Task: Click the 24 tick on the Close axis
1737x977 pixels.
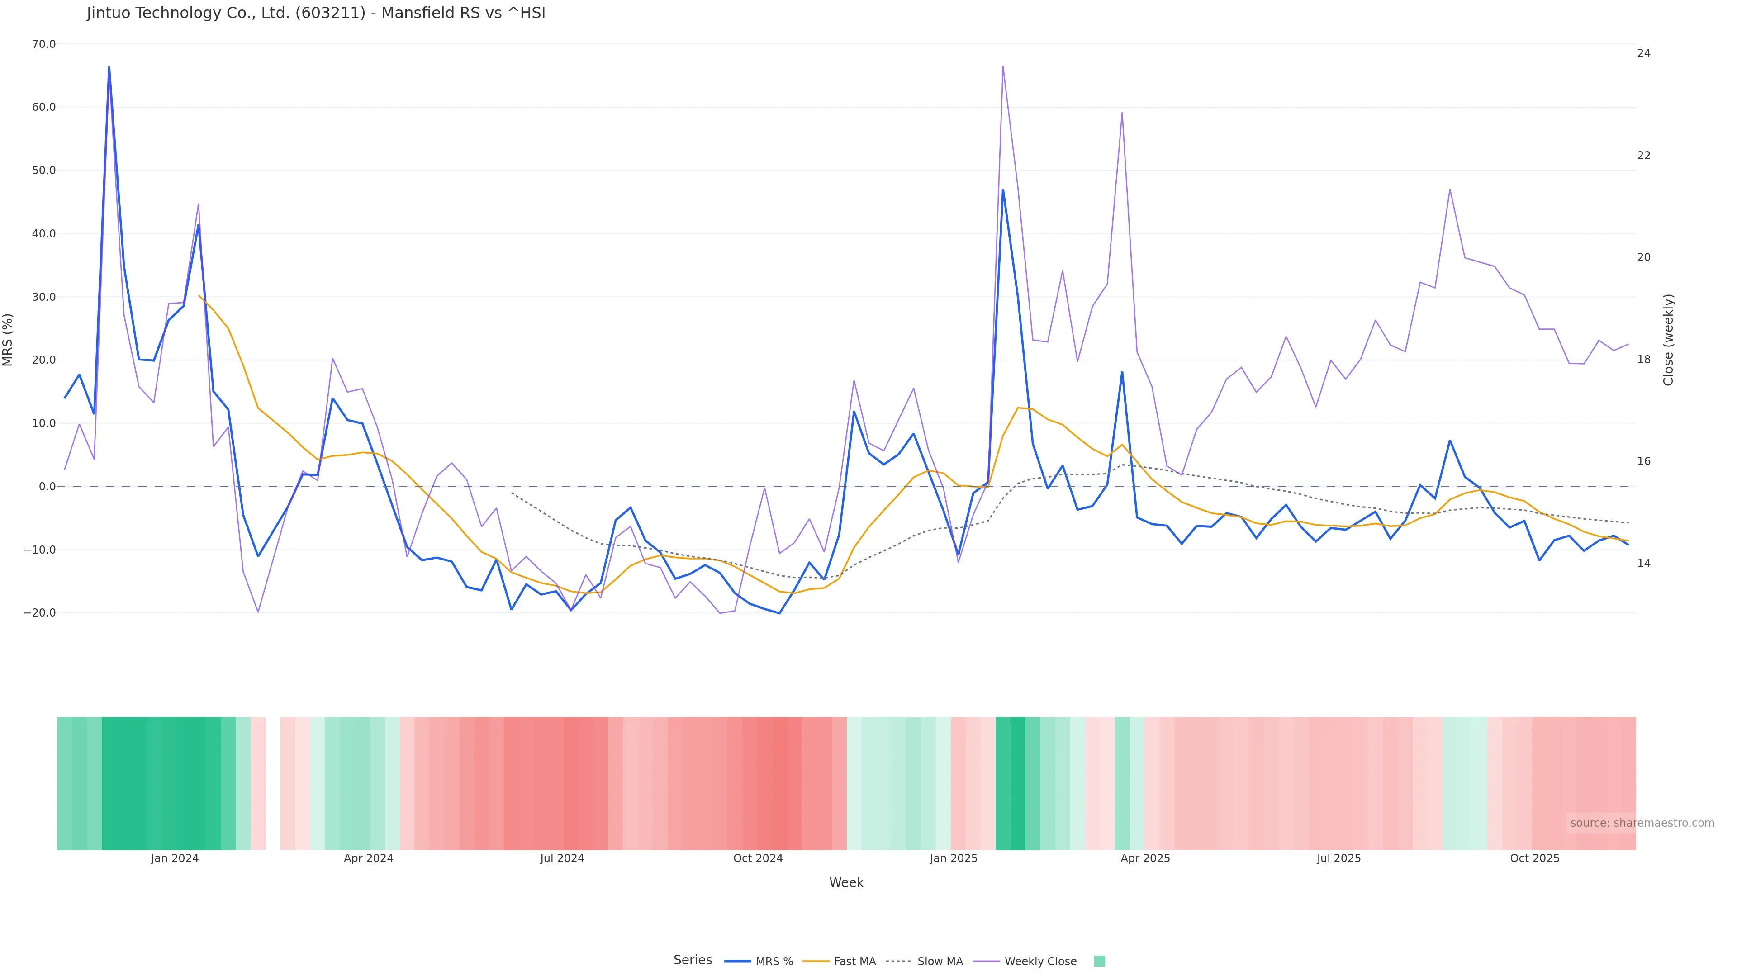Action: click(x=1643, y=53)
